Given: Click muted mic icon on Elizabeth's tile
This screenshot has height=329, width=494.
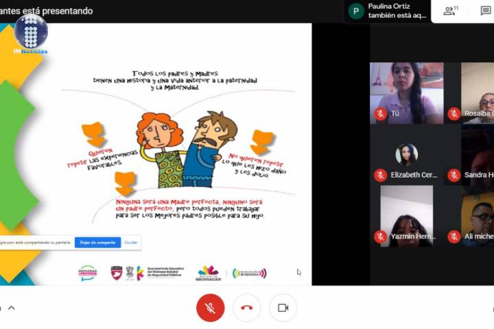Looking at the screenshot, I should [380, 175].
